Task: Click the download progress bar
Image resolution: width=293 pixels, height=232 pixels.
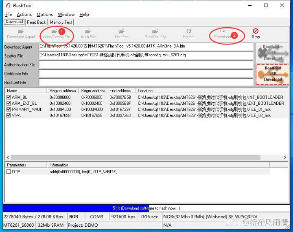Action: pos(146,208)
